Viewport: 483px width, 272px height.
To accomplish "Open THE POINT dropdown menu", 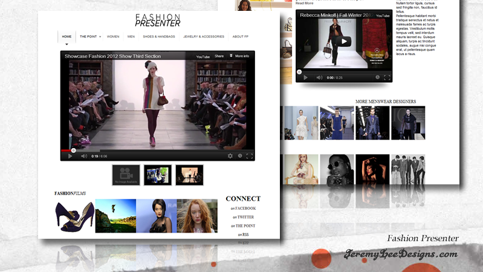I will tap(90, 36).
